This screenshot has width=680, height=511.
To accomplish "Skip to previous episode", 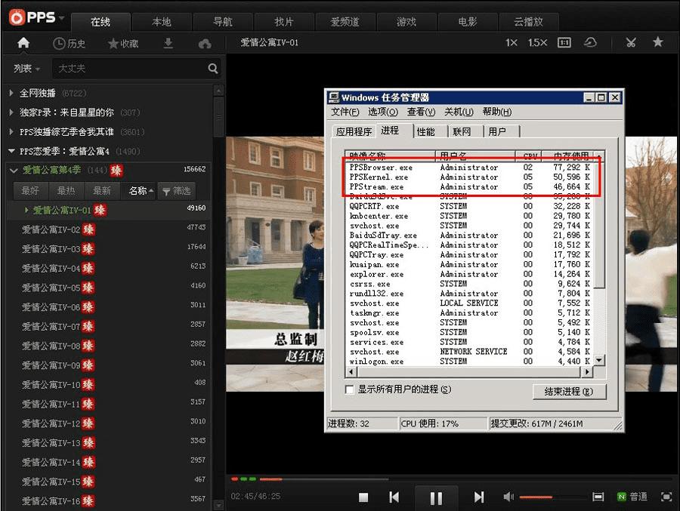I will (x=394, y=497).
